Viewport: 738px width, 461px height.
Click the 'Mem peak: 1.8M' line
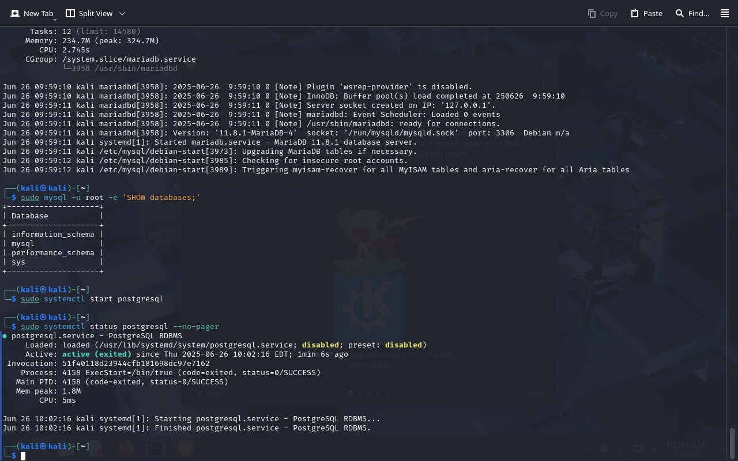[48, 391]
